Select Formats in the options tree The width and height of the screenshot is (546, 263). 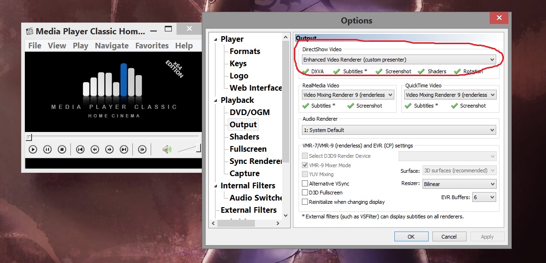coord(245,51)
